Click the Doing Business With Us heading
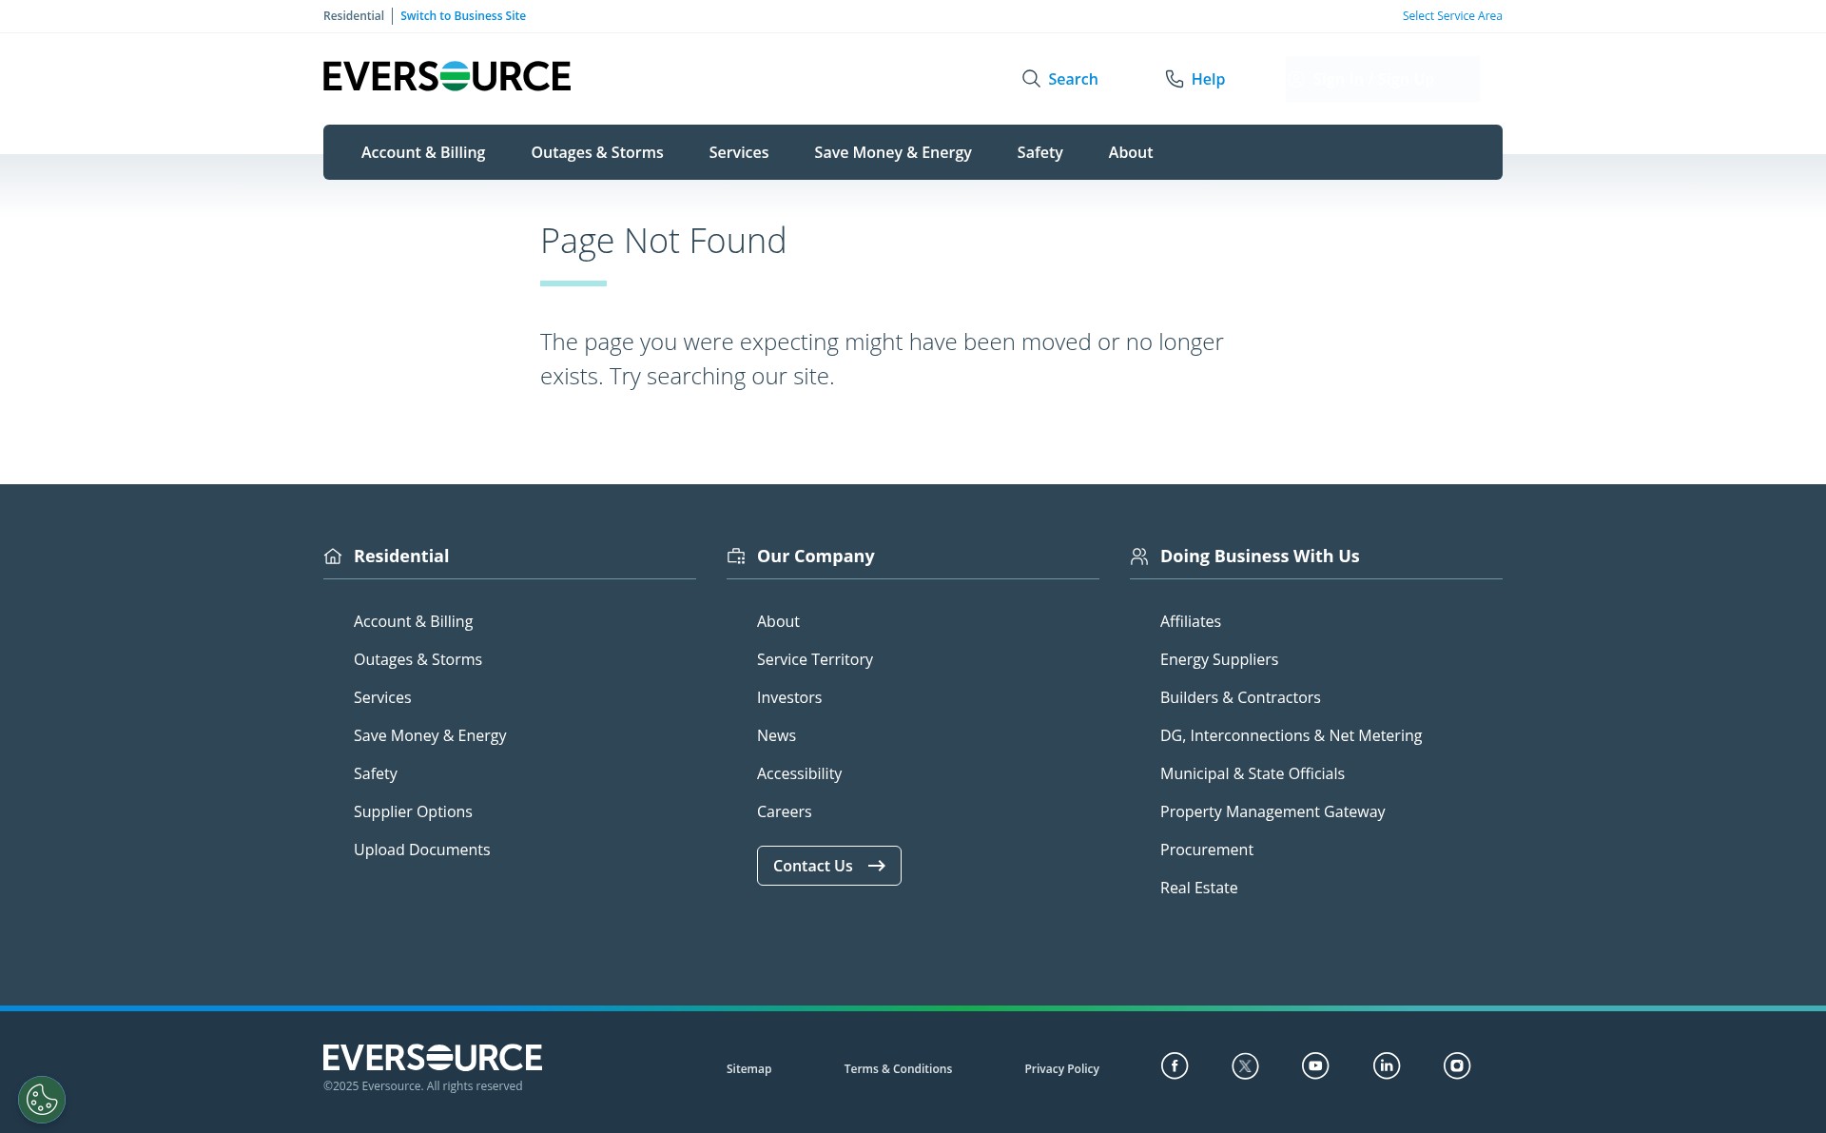 [x=1259, y=557]
